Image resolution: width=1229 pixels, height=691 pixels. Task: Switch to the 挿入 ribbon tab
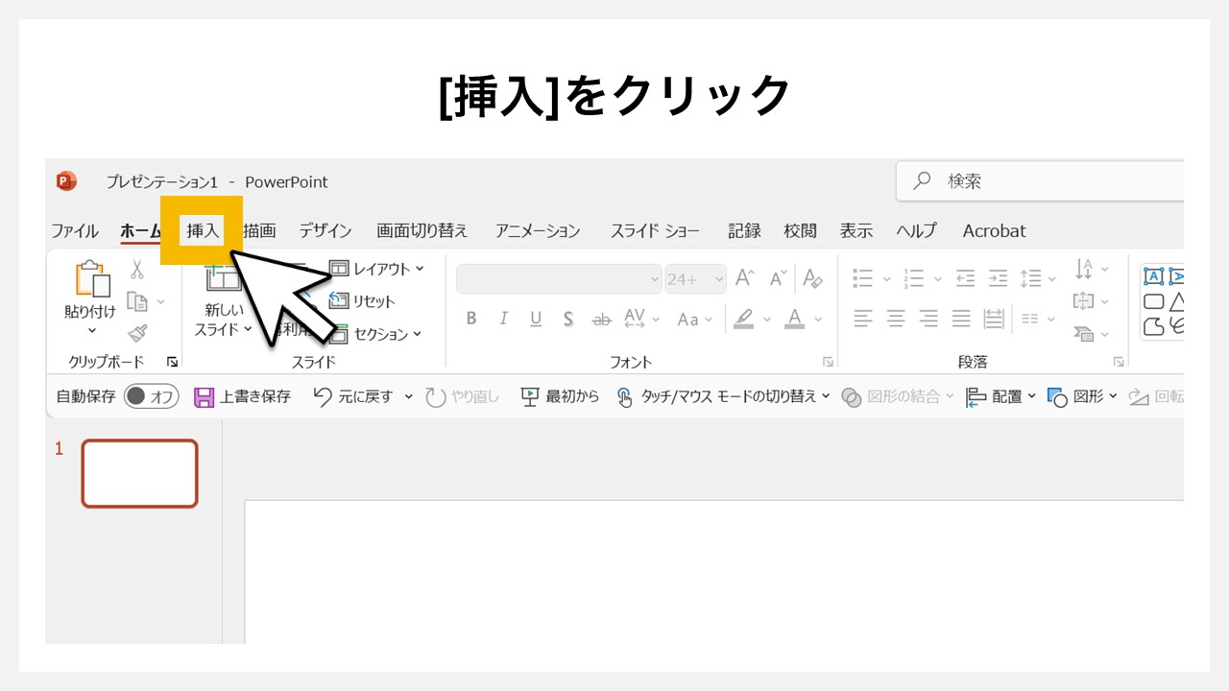pos(204,230)
